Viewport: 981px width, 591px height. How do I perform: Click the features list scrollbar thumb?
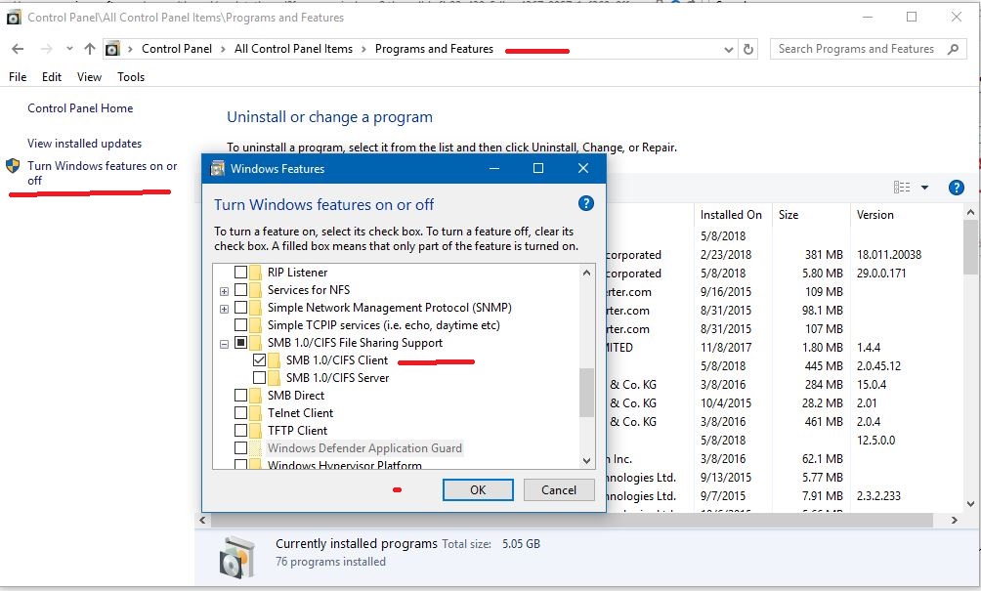(586, 392)
